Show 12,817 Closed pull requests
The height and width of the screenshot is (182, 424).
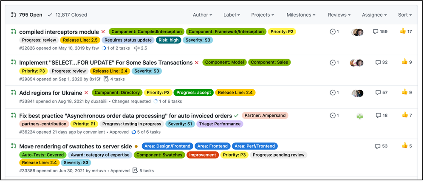(x=67, y=15)
